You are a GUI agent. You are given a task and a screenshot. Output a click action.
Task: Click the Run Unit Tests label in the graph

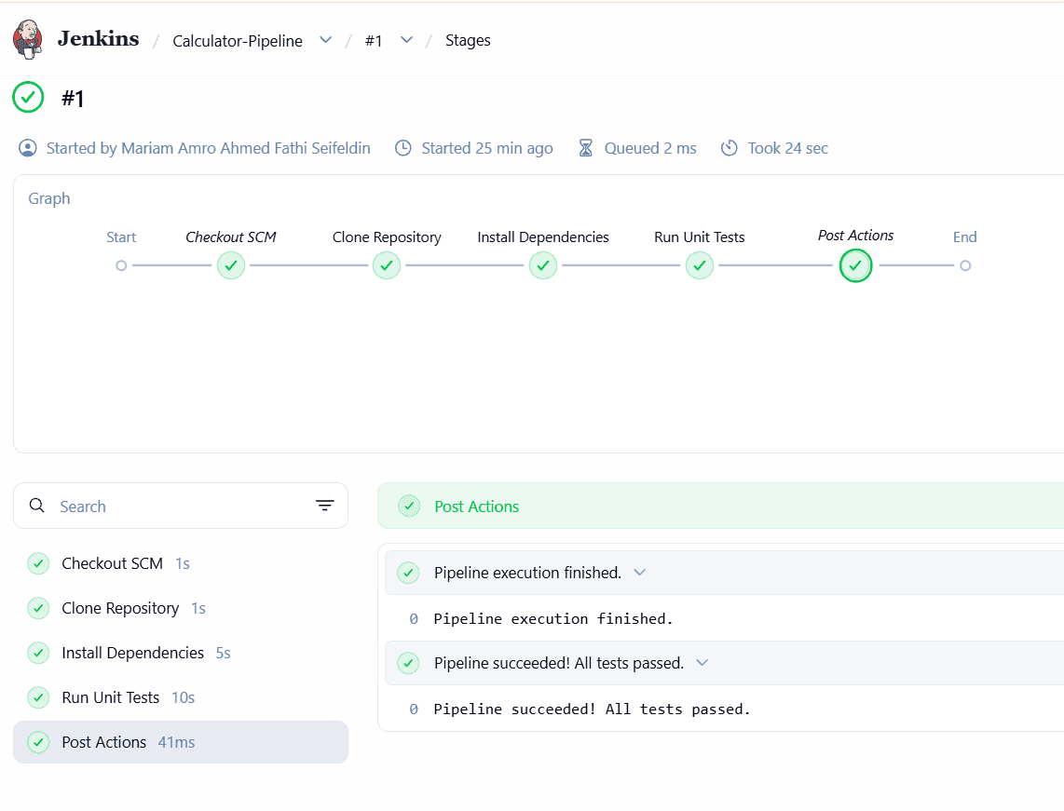pyautogui.click(x=700, y=237)
